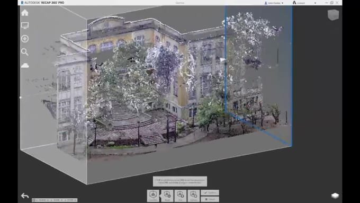Open the layers stack icon at bottom right

click(x=335, y=196)
